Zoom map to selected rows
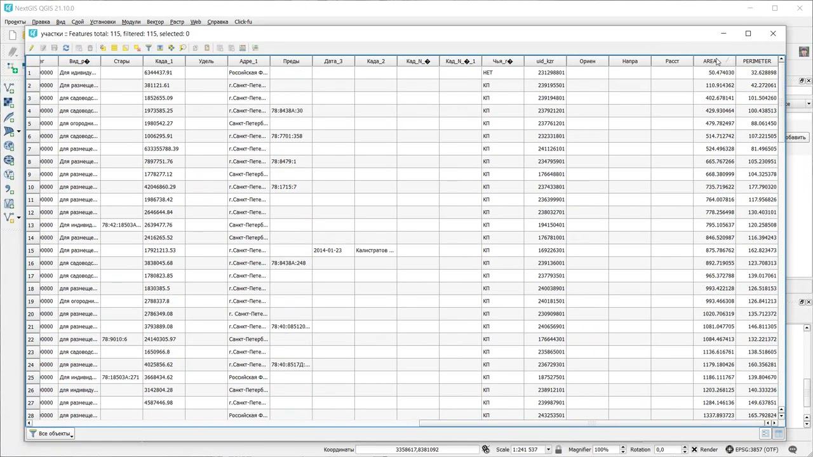Viewport: 813px width, 457px height. pos(183,48)
